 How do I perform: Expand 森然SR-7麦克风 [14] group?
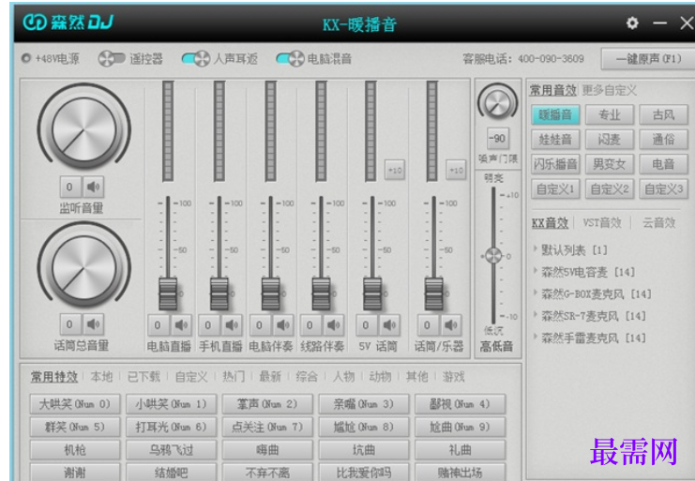536,315
